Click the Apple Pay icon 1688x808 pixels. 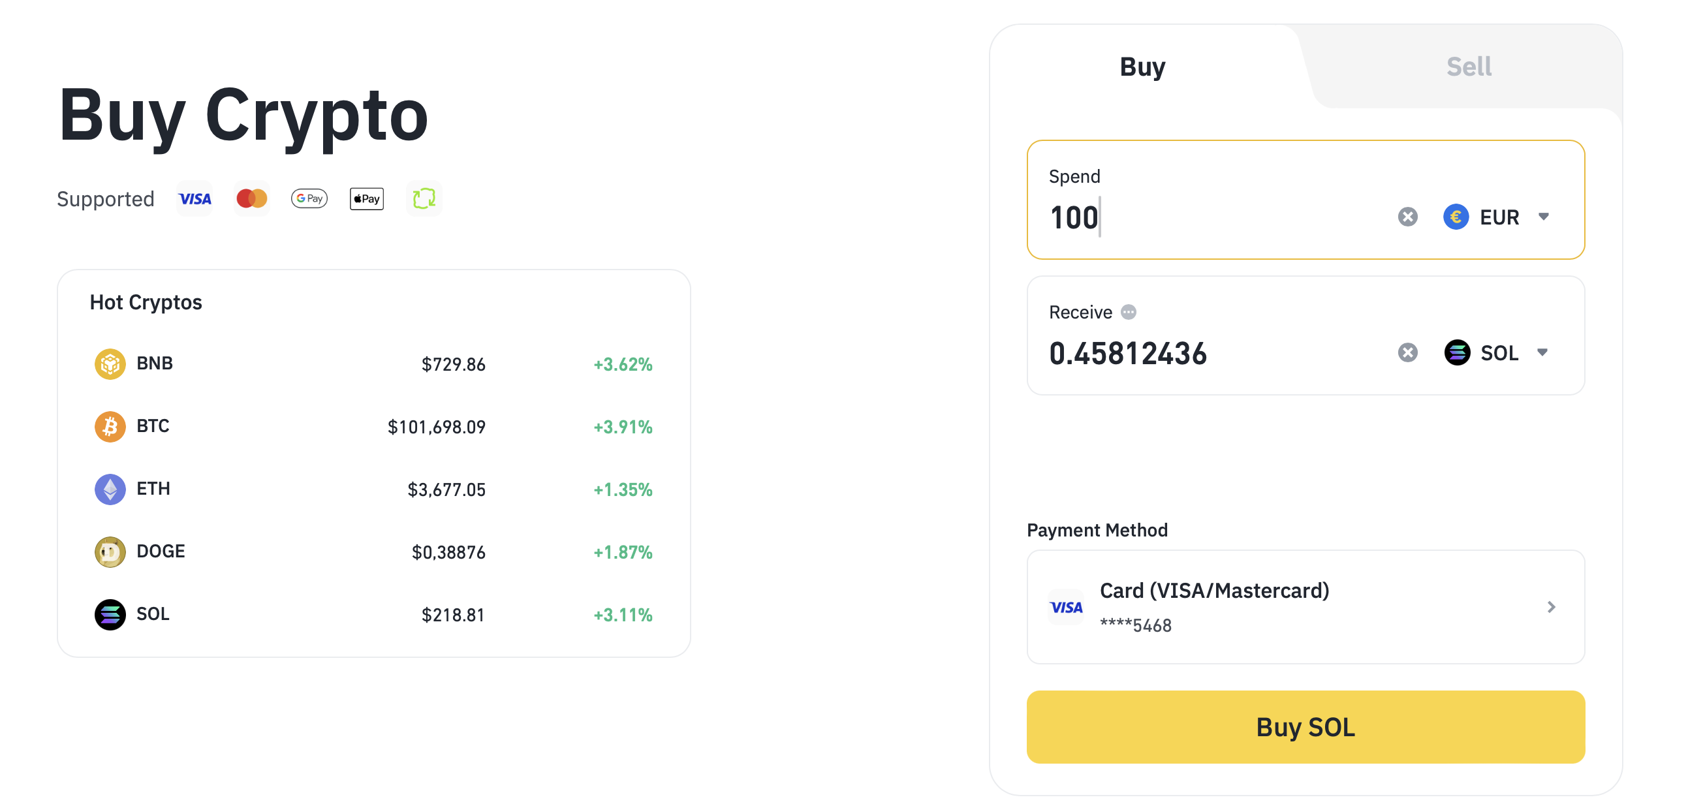(367, 198)
